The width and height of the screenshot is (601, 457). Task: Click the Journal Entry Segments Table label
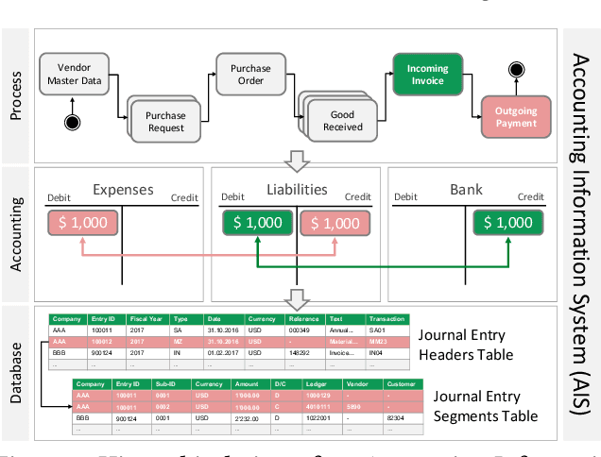[485, 407]
